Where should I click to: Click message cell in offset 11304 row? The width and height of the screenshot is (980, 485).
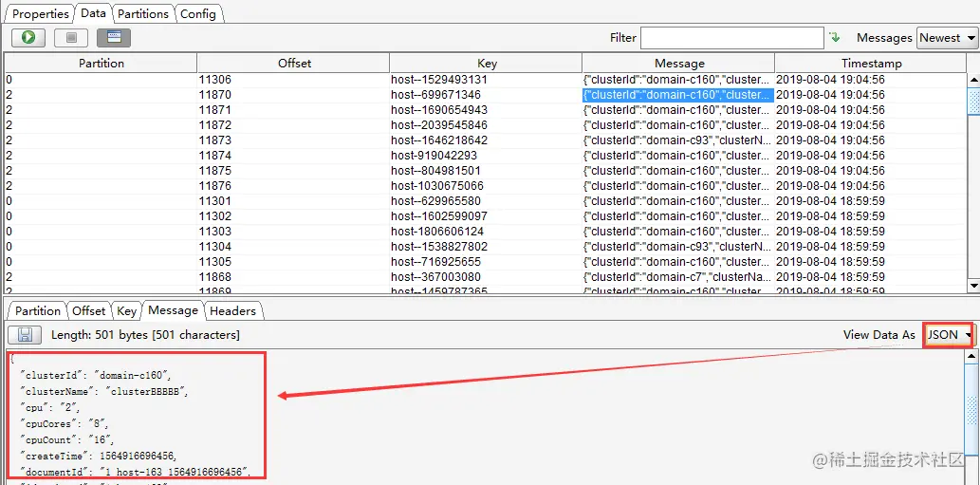click(678, 246)
